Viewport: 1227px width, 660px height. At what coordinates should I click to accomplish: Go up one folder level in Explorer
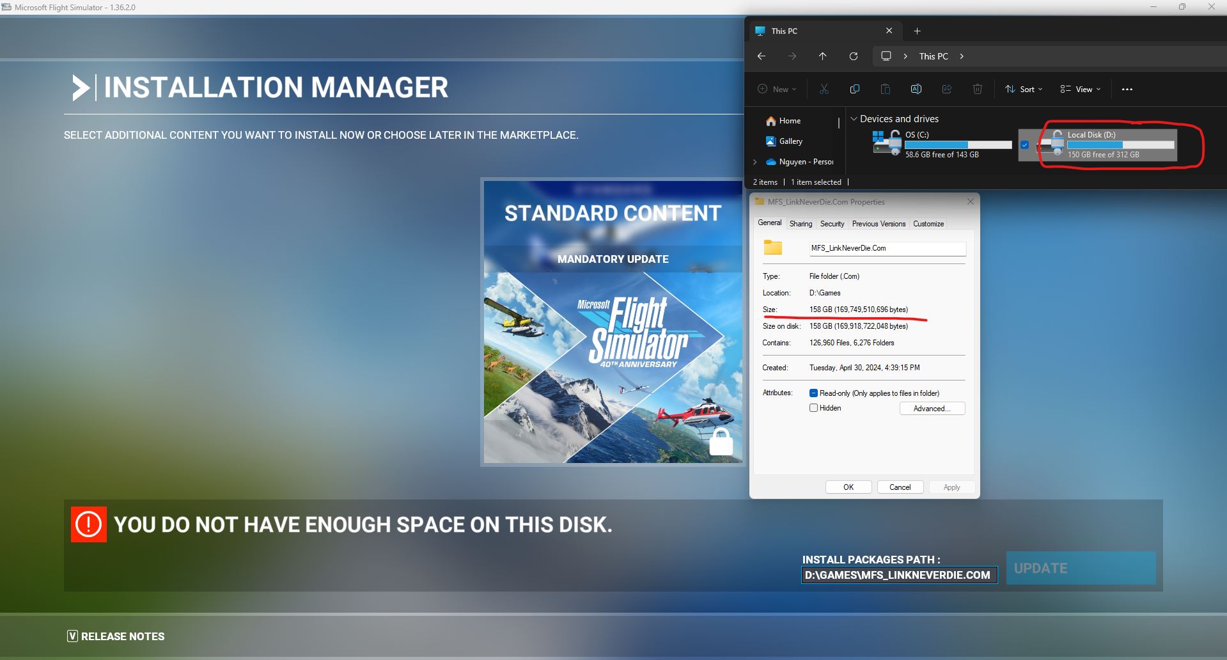[822, 56]
